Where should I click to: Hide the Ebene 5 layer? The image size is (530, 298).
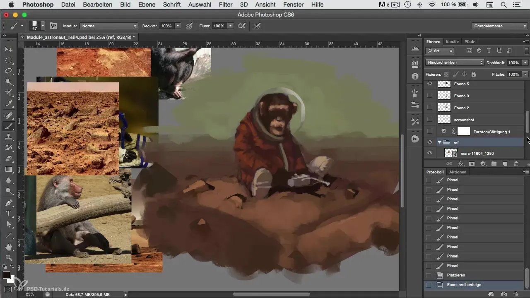[430, 84]
